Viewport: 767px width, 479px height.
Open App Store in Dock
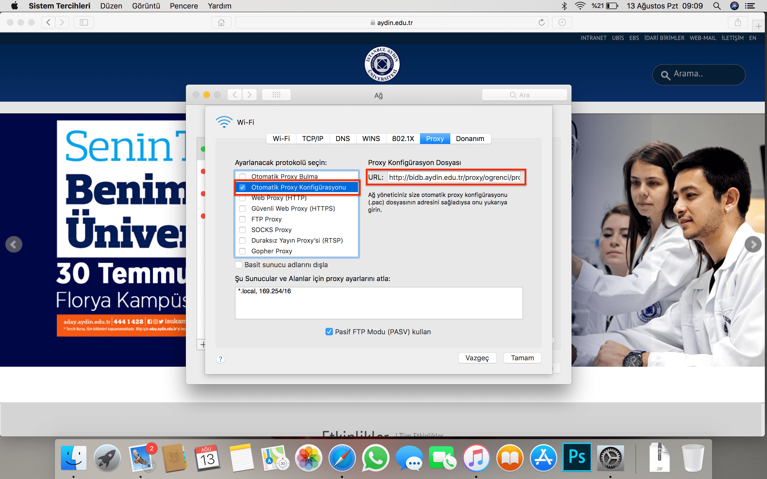(543, 458)
